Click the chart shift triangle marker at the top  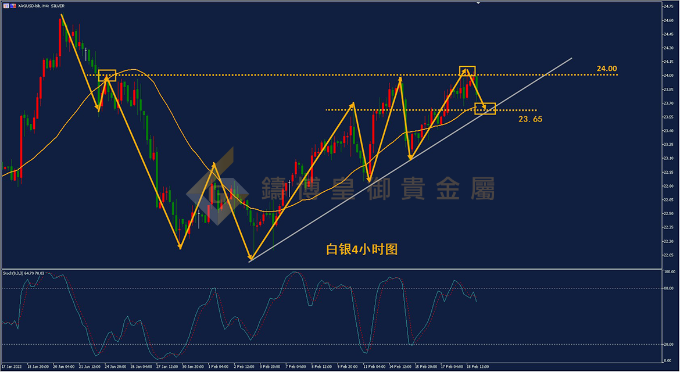478,3
